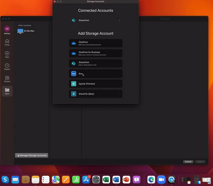The image size is (213, 186).
Task: Select On My Mac location
Action: [x=29, y=31]
